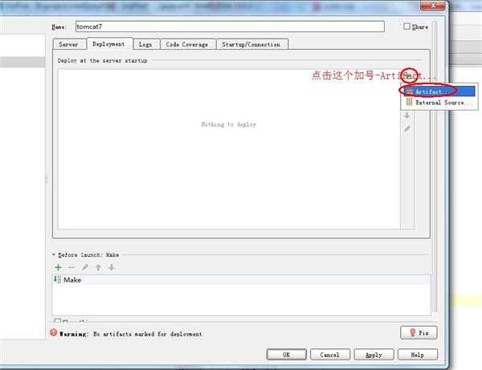This screenshot has height=370, width=482.
Task: Click the dialog's vertical scrollbar
Action: click(x=435, y=166)
